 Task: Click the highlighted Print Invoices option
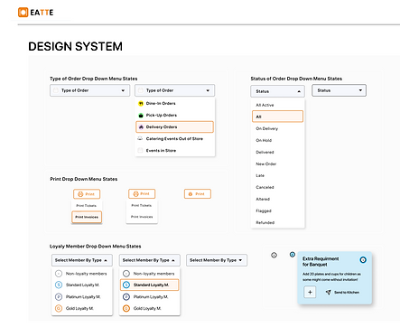pos(87,217)
